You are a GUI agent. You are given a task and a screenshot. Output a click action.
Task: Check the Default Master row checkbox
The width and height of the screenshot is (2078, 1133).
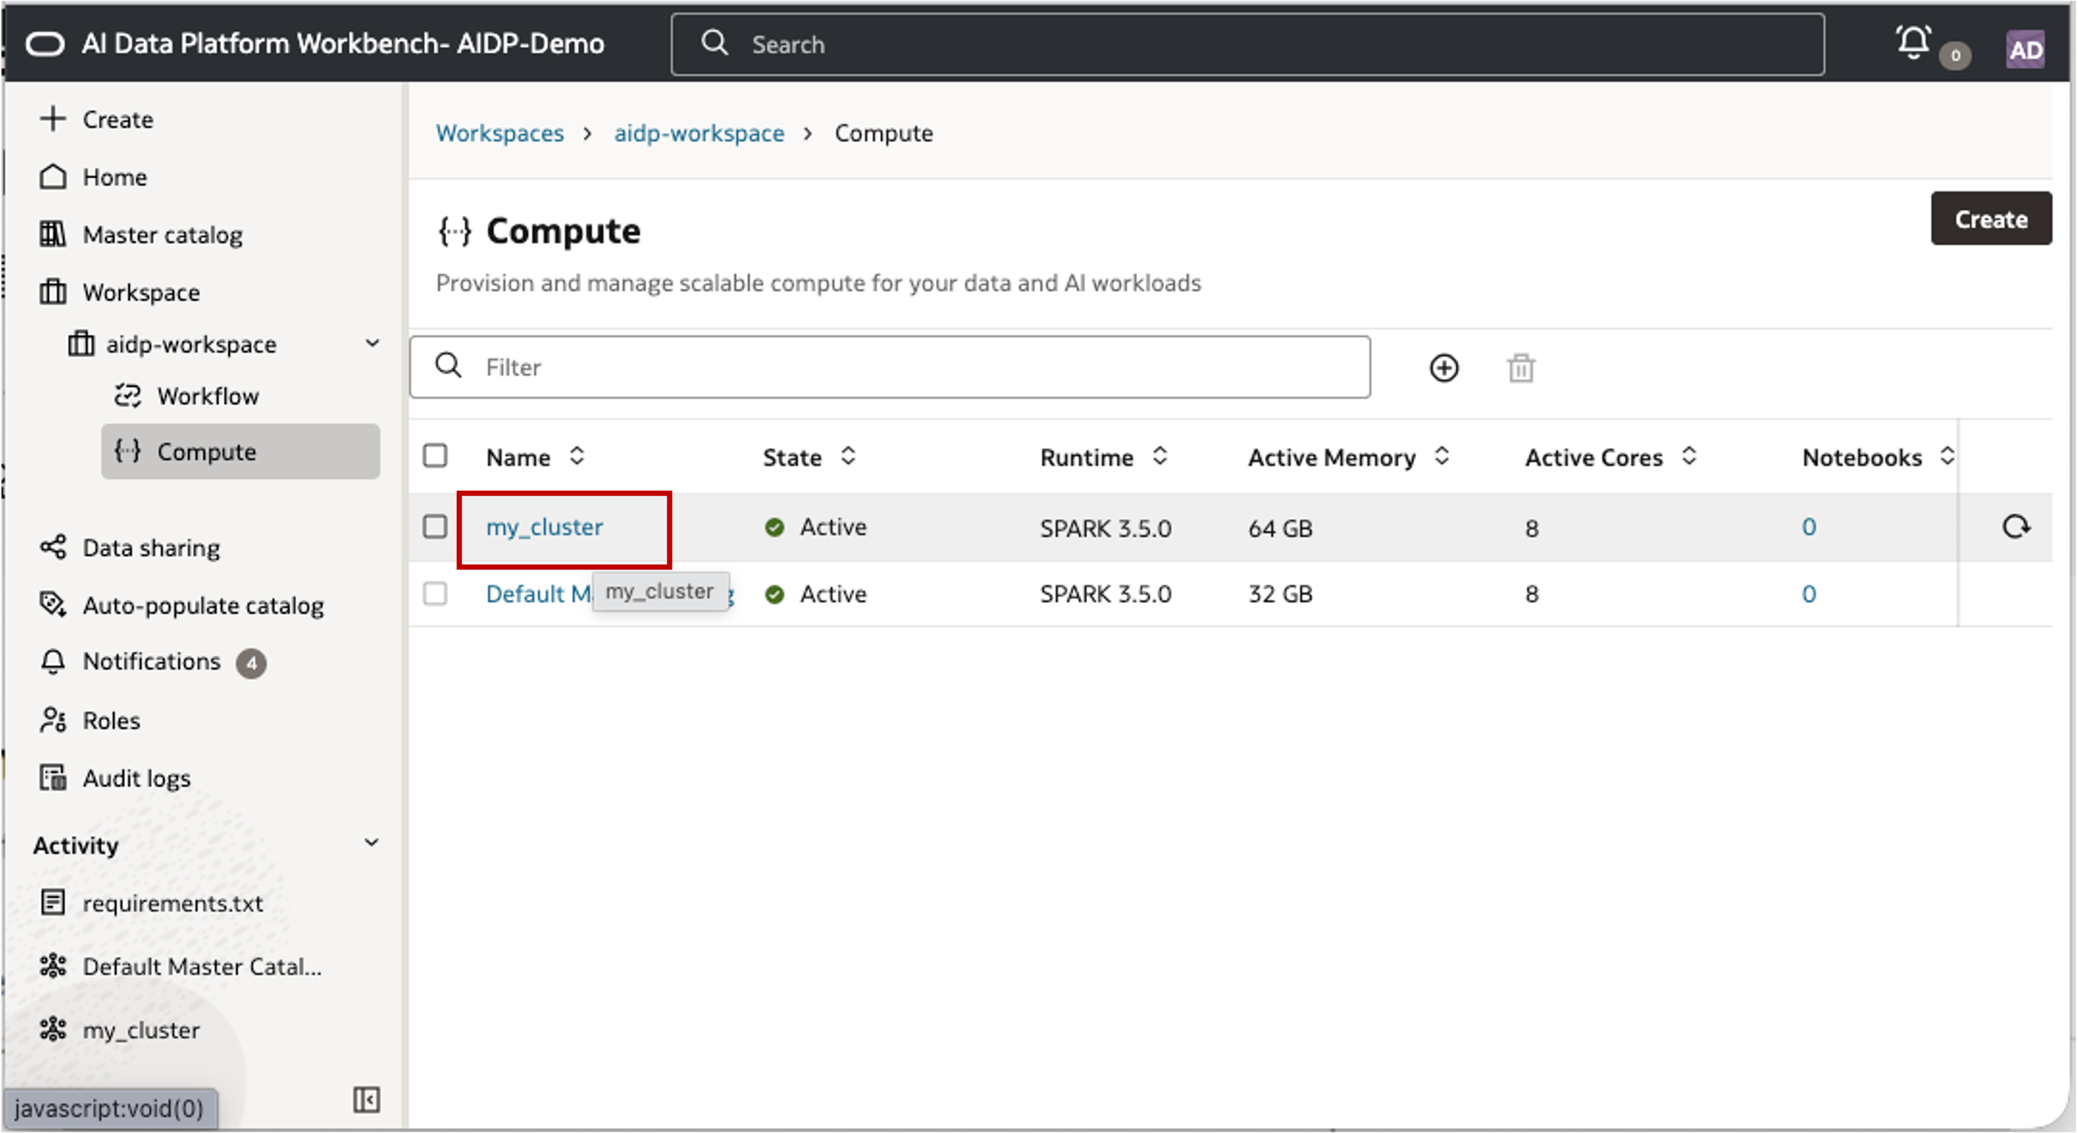click(x=435, y=593)
